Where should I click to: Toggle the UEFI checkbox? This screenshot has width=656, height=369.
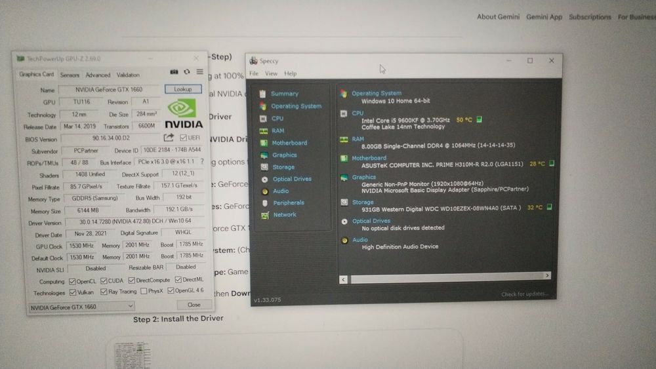[x=183, y=138]
